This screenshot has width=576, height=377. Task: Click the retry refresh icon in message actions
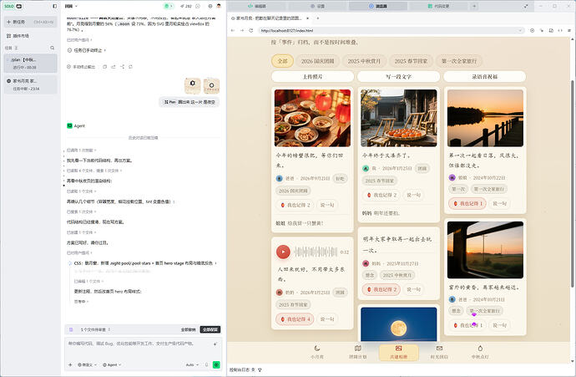[x=131, y=67]
